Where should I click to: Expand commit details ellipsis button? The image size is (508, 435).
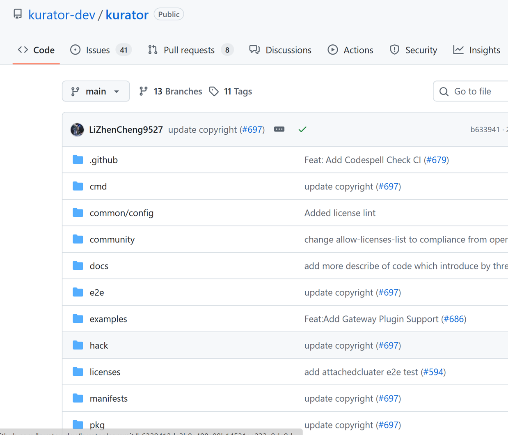(279, 129)
